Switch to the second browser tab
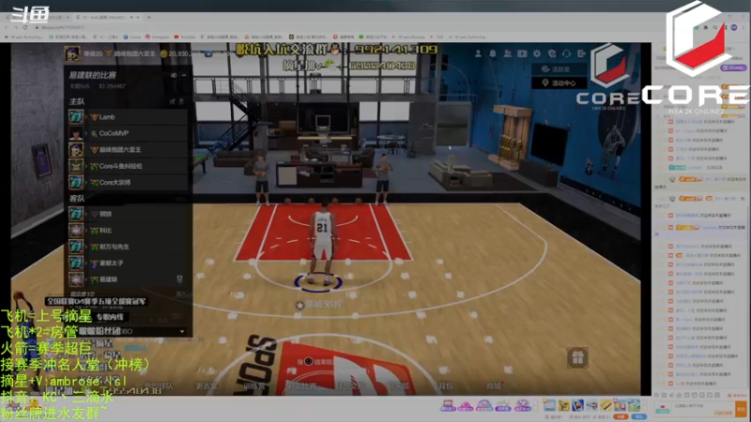 [x=108, y=17]
